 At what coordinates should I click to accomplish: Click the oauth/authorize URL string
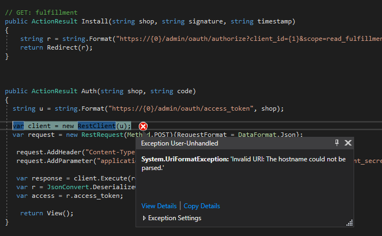point(249,39)
